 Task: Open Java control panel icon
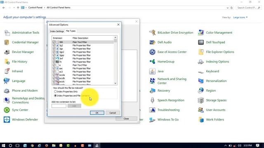[x=152, y=71]
